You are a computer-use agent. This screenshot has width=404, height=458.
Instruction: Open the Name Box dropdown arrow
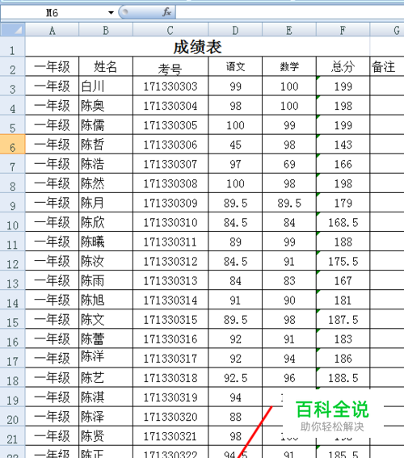point(111,13)
